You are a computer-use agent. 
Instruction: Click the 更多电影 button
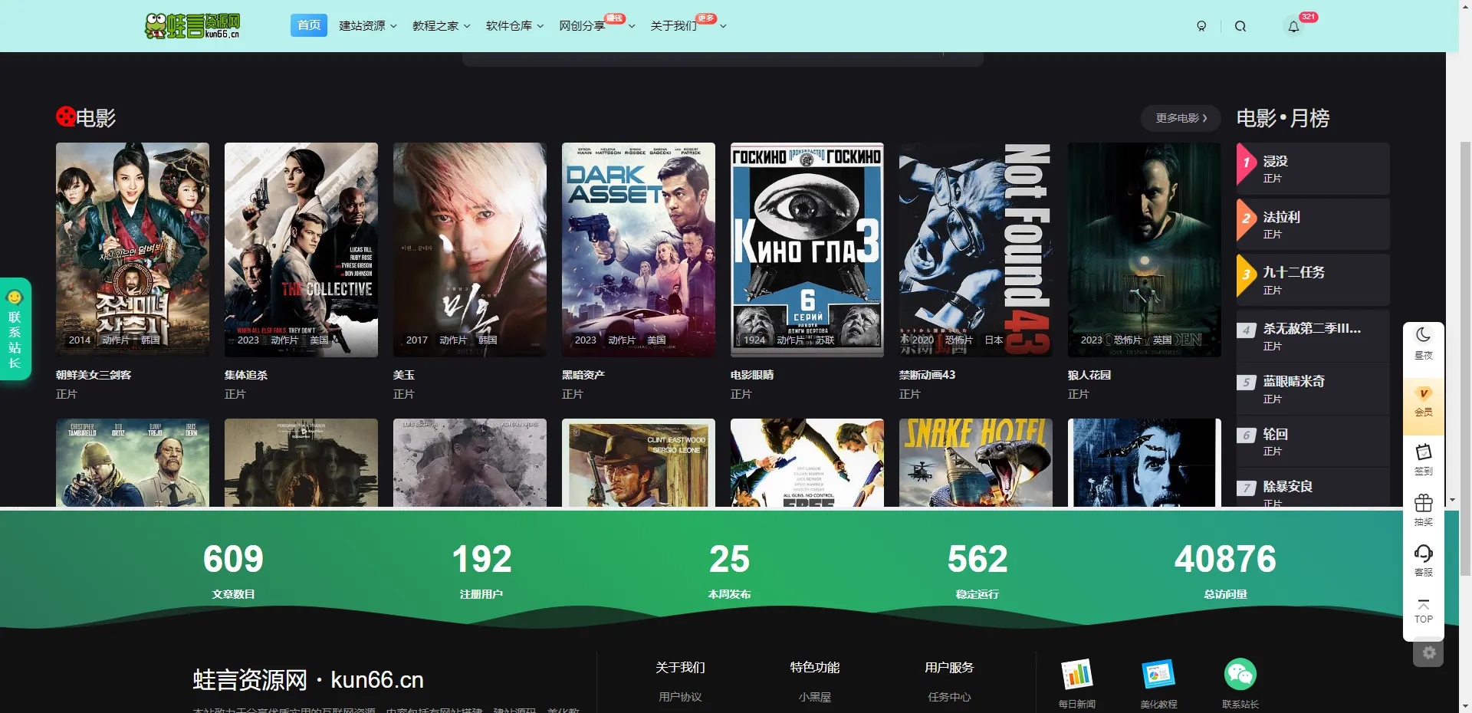click(x=1181, y=118)
